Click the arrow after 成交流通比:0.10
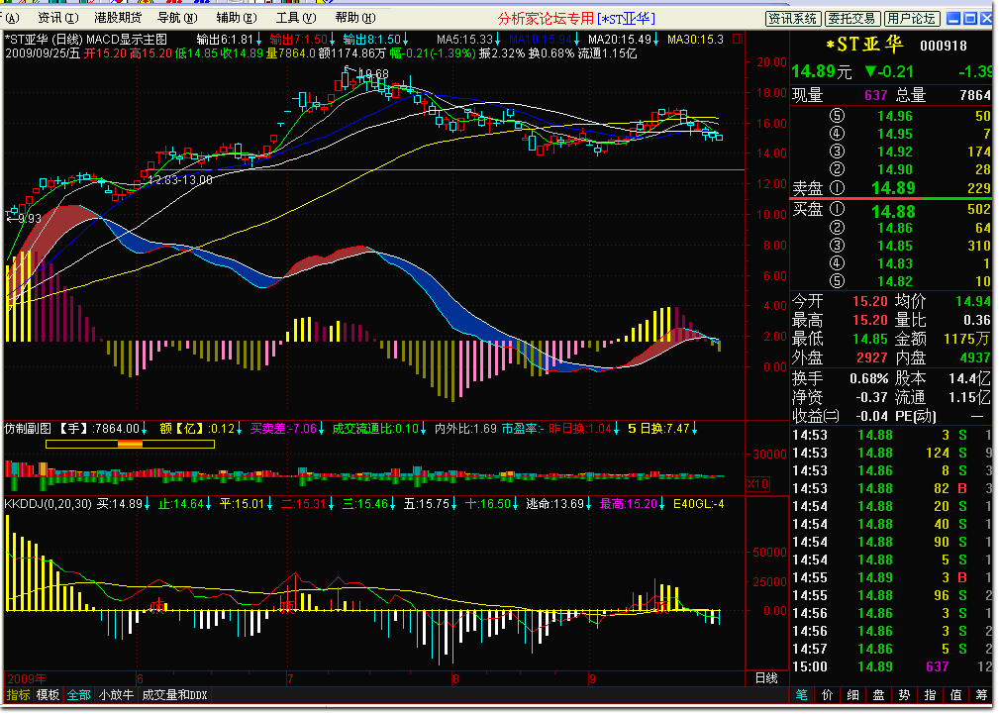Image resolution: width=999 pixels, height=714 pixels. [423, 429]
